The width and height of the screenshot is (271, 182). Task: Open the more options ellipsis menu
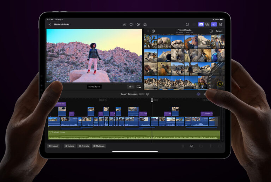pos(221,24)
